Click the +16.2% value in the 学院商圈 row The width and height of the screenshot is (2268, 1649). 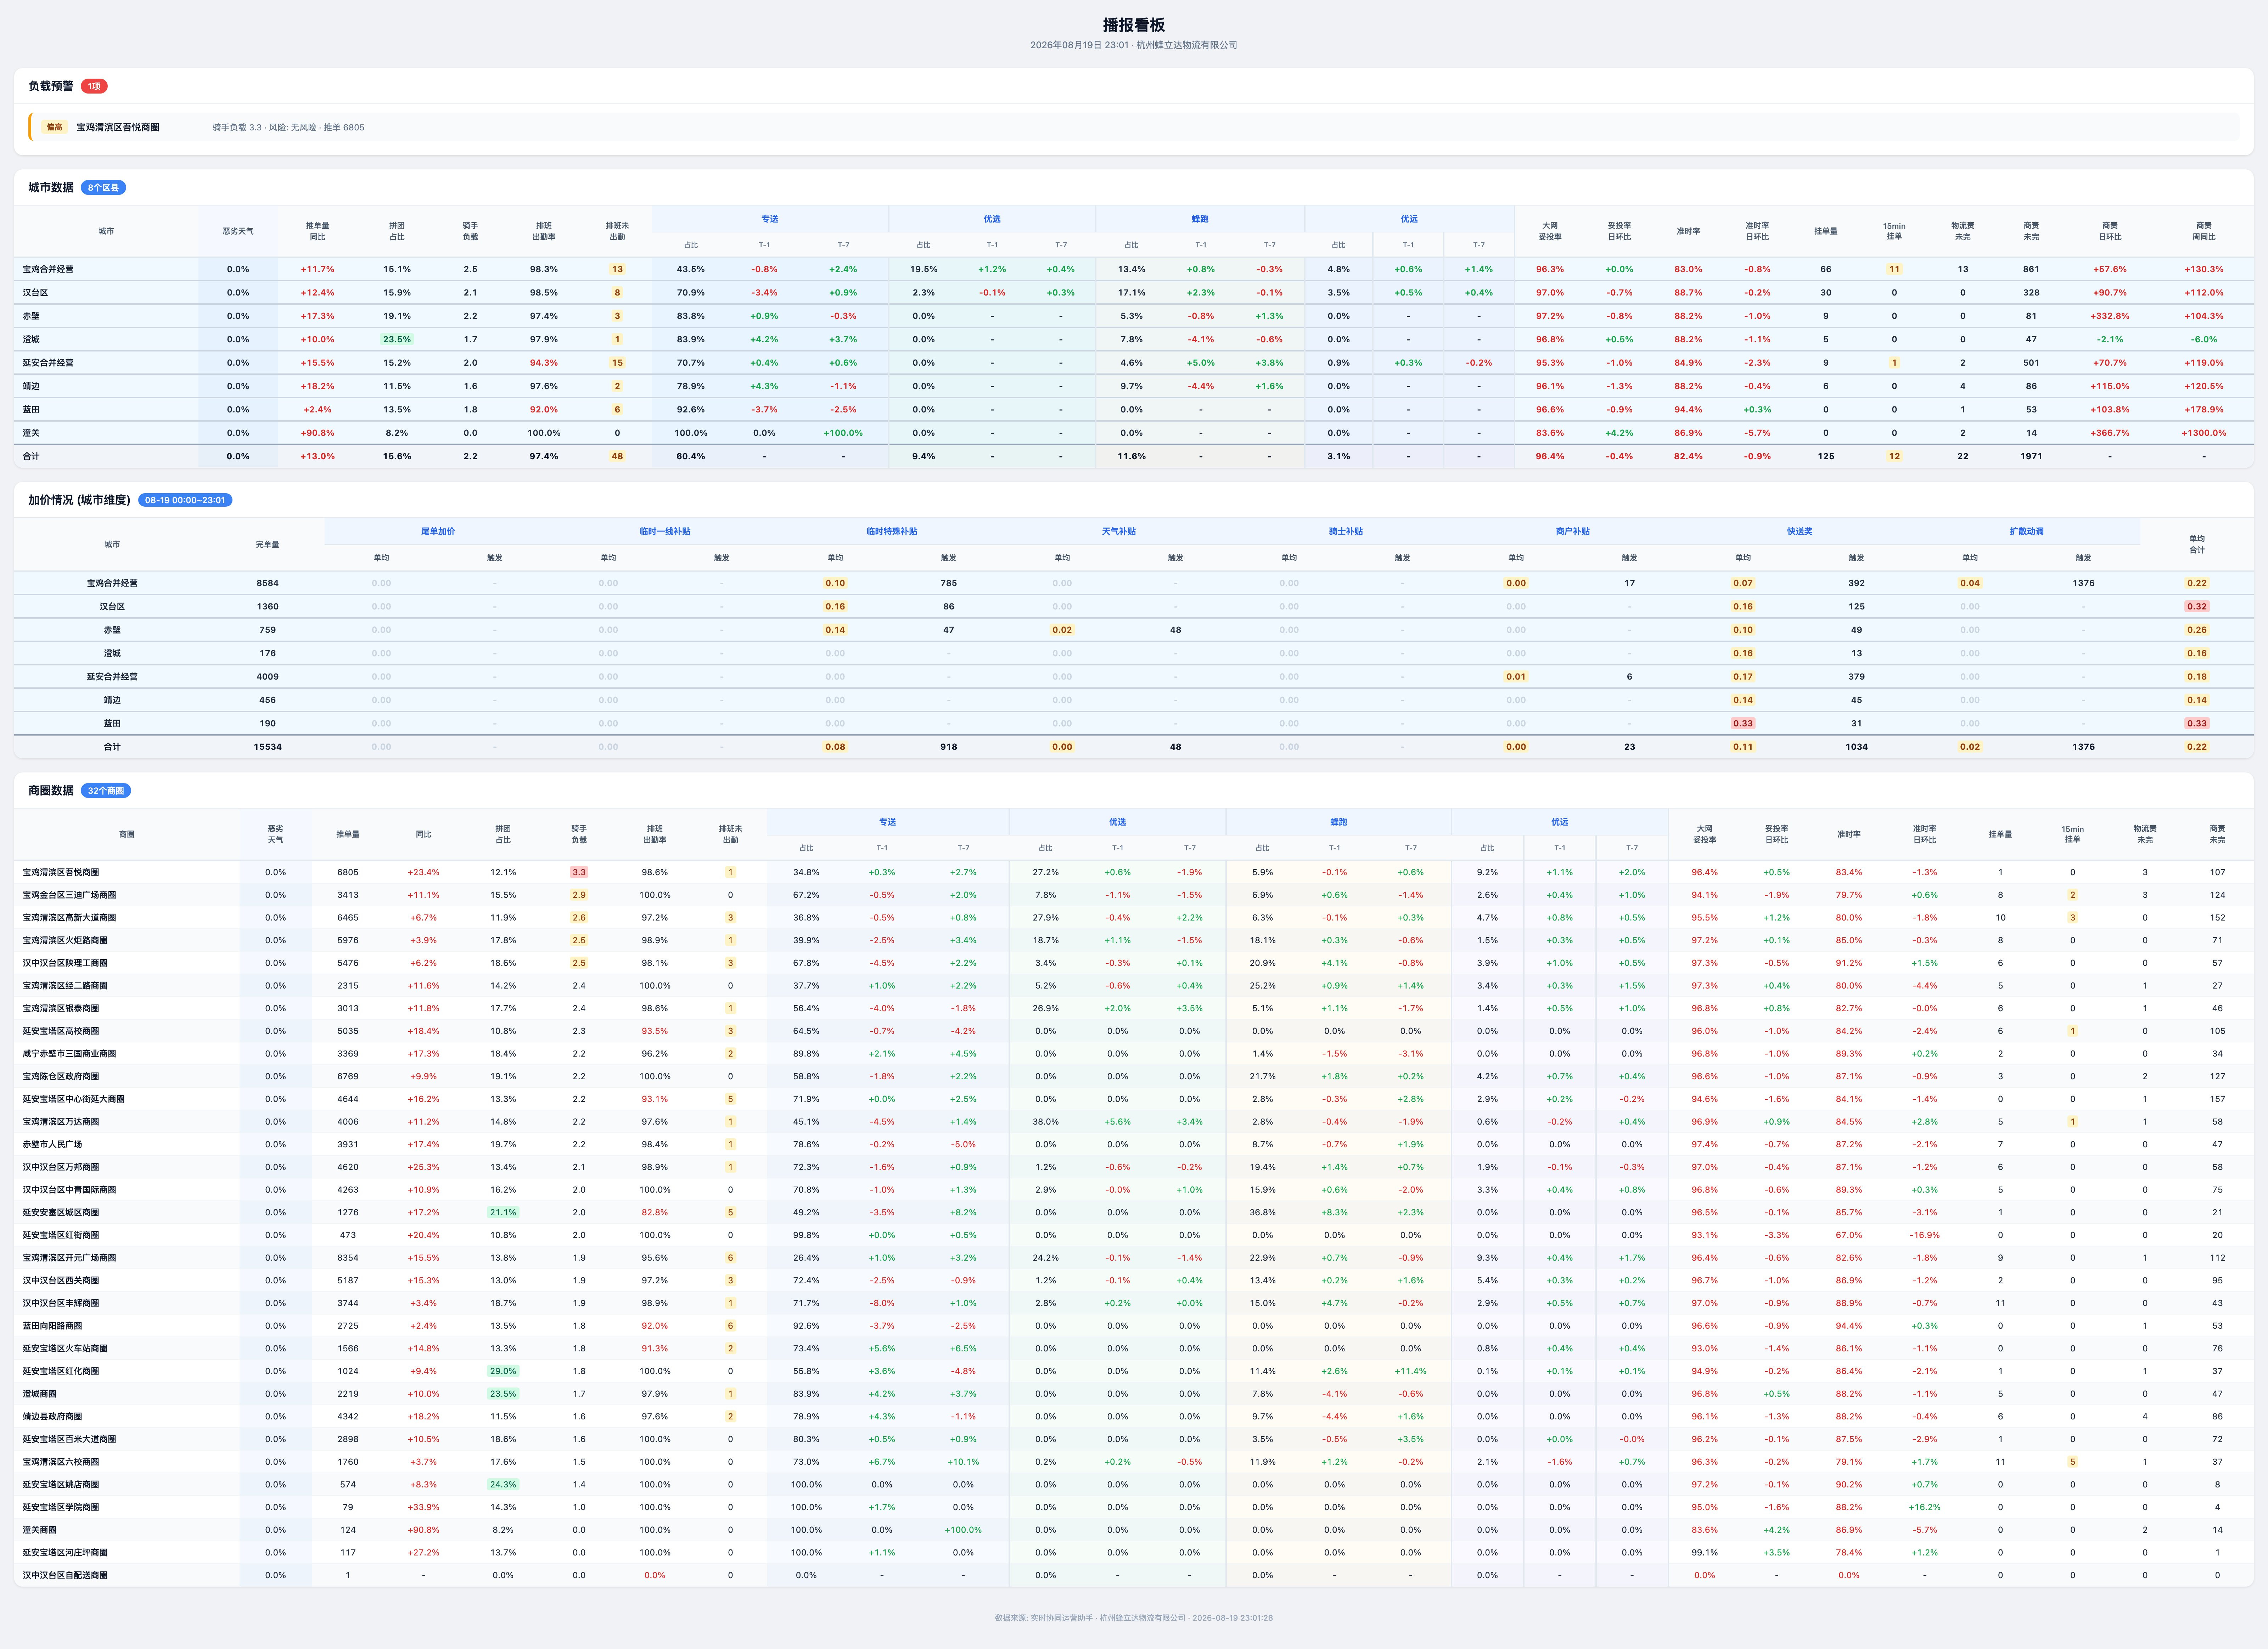(1924, 1507)
